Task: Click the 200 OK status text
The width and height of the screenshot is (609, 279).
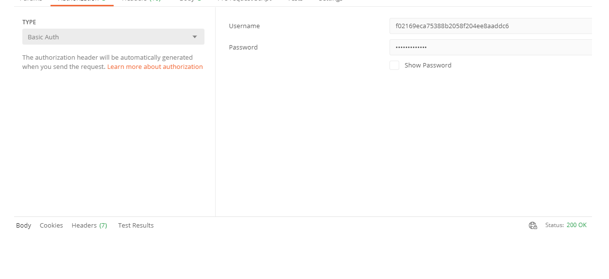Action: pos(576,225)
